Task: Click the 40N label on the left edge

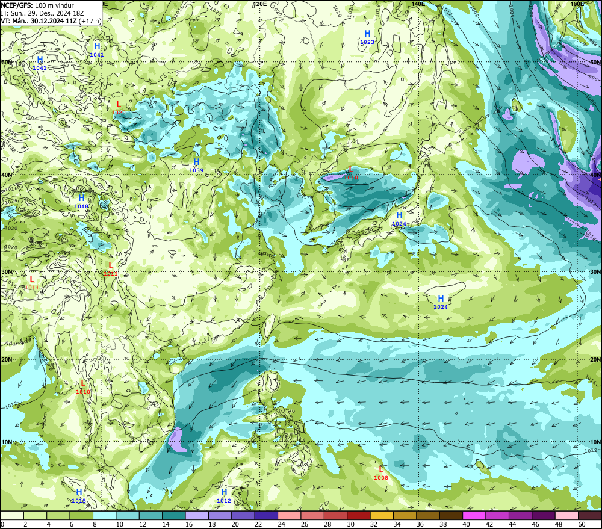Action: coord(7,175)
